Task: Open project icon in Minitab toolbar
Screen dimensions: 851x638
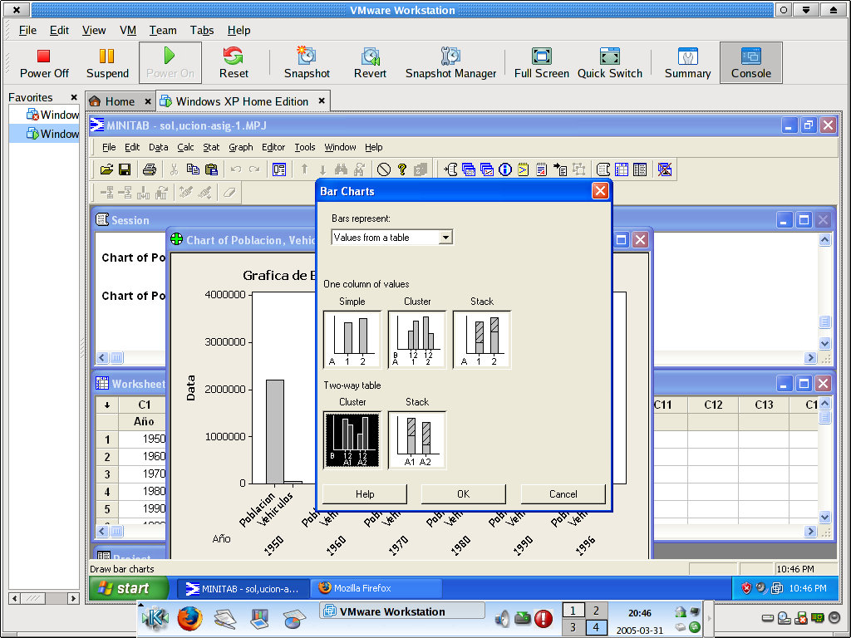Action: point(106,169)
